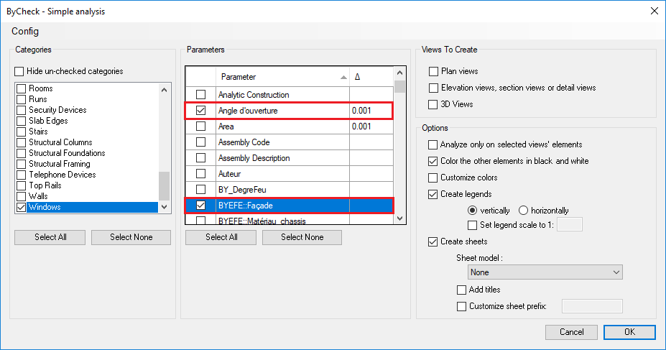
Task: Click Select All under Categories
Action: [50, 237]
